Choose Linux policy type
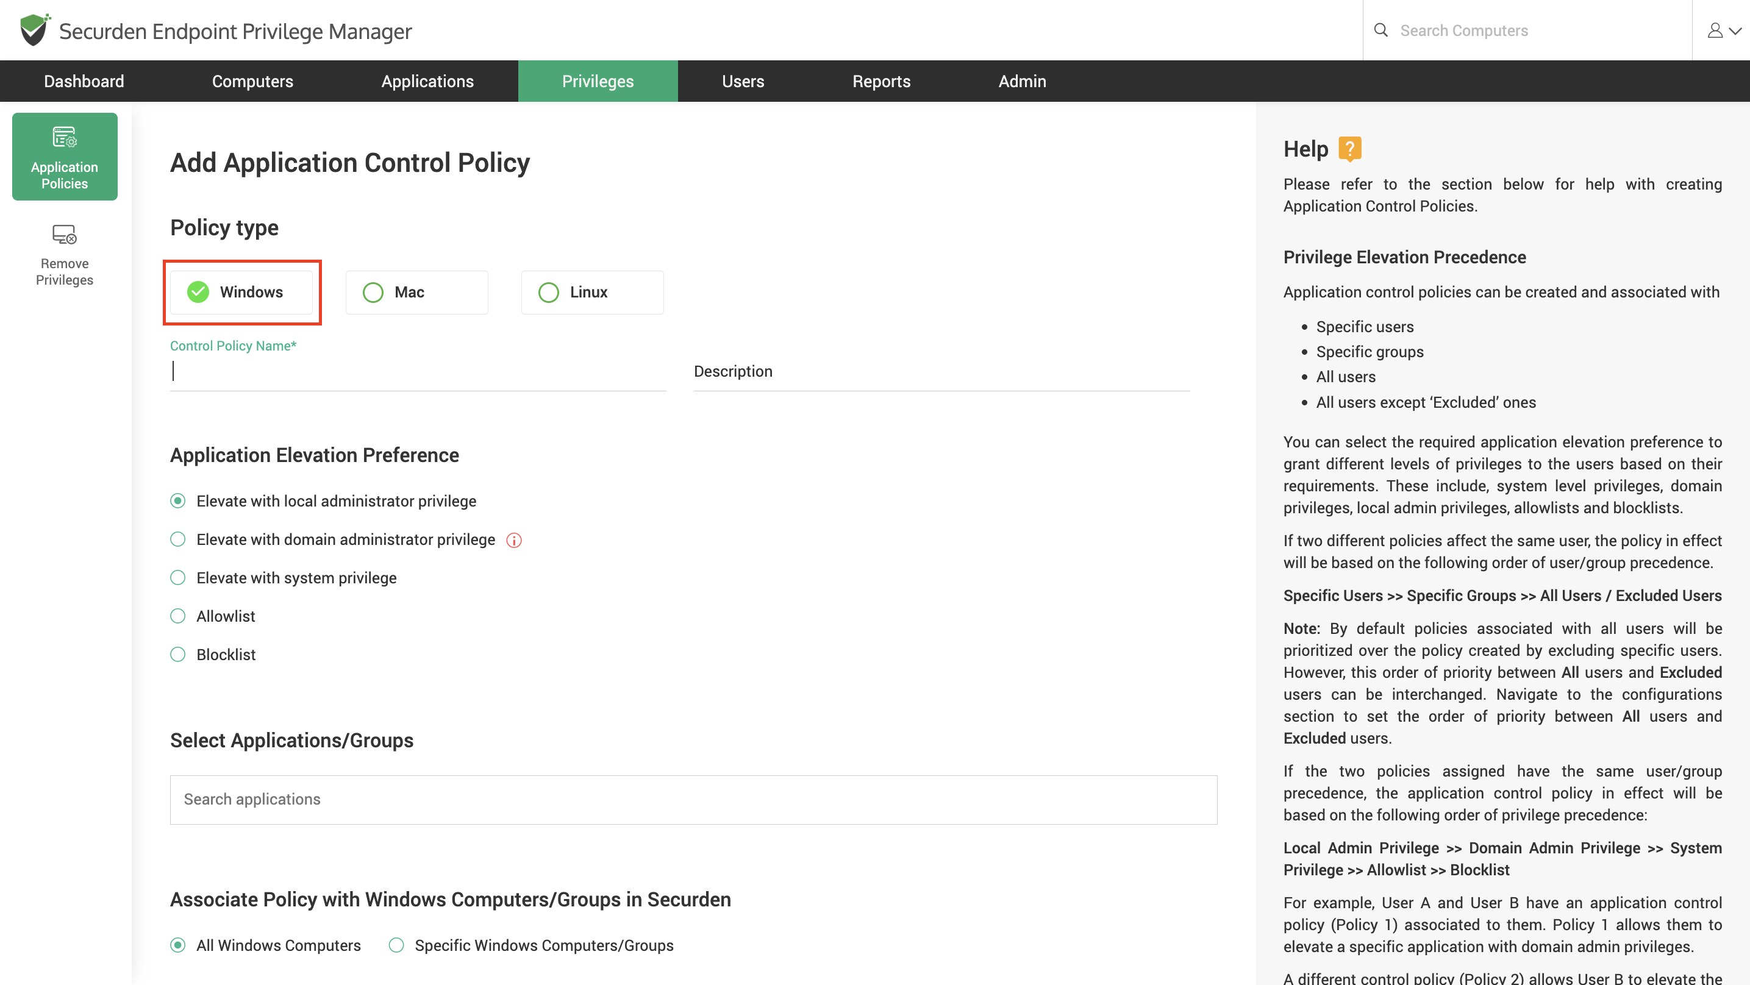Image resolution: width=1750 pixels, height=985 pixels. [x=593, y=292]
